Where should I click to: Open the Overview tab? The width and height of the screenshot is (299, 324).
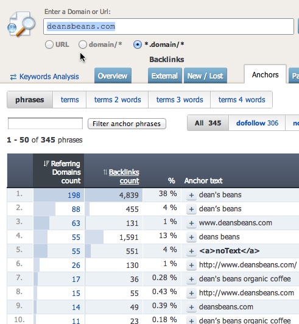pyautogui.click(x=113, y=76)
